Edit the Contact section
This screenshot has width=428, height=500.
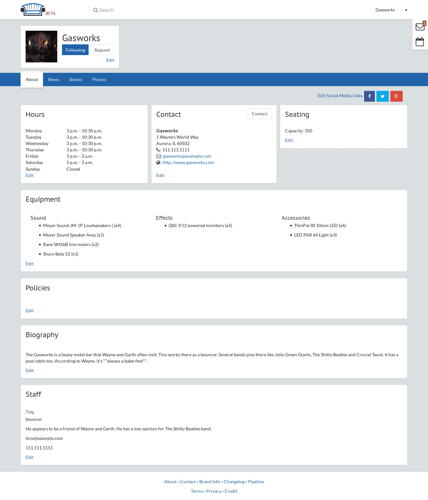160,175
